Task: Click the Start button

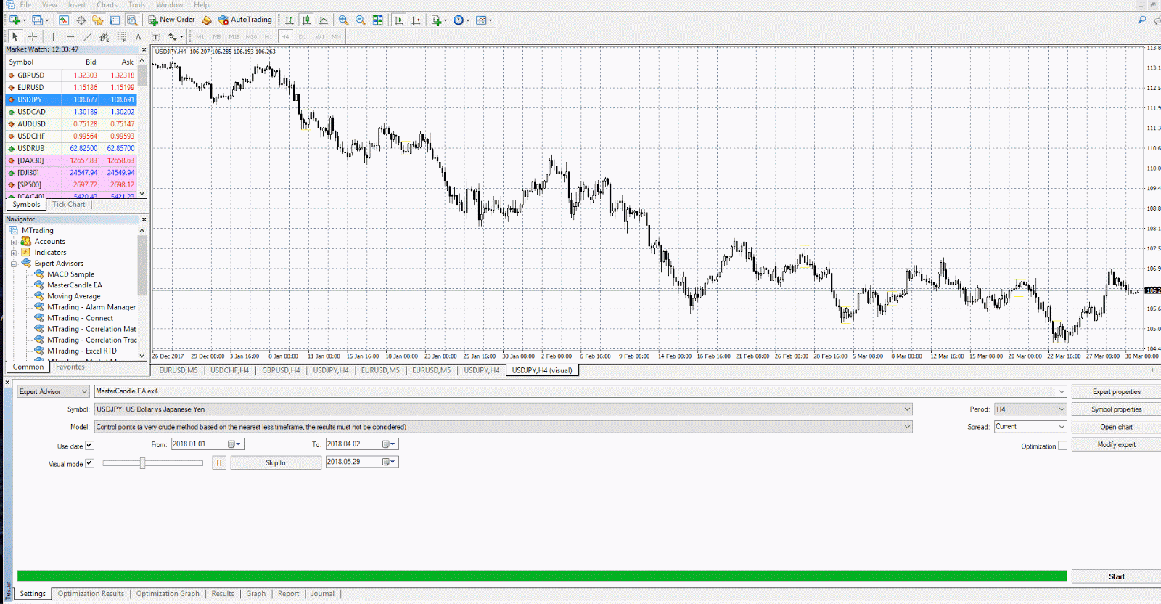Action: [1116, 576]
